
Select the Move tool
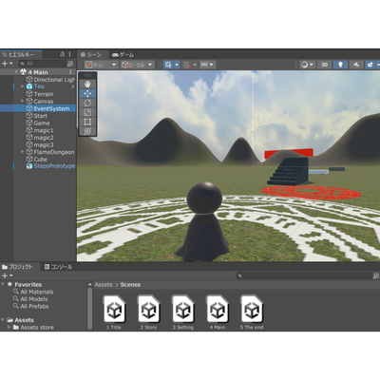click(x=87, y=93)
